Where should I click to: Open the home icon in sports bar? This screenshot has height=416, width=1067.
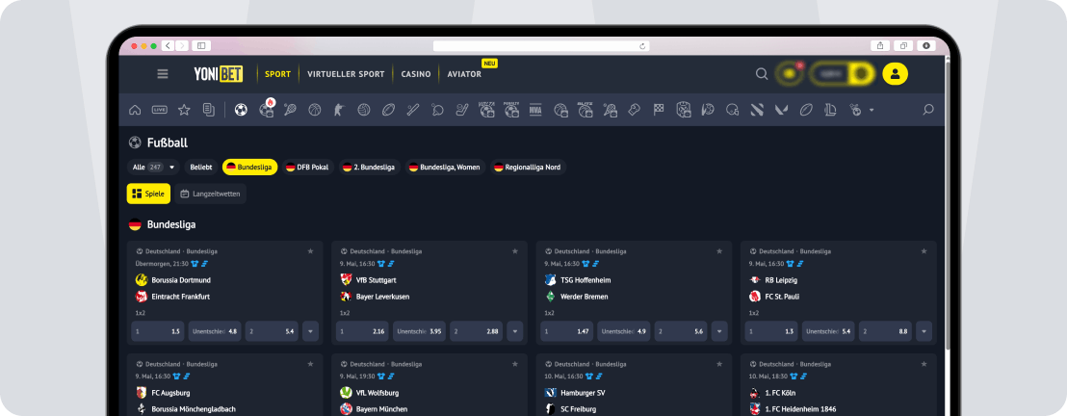[x=135, y=110]
